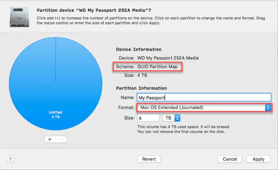Viewport: 278px width, 170px height.
Task: Add a partition with the plus button
Action: 50,140
